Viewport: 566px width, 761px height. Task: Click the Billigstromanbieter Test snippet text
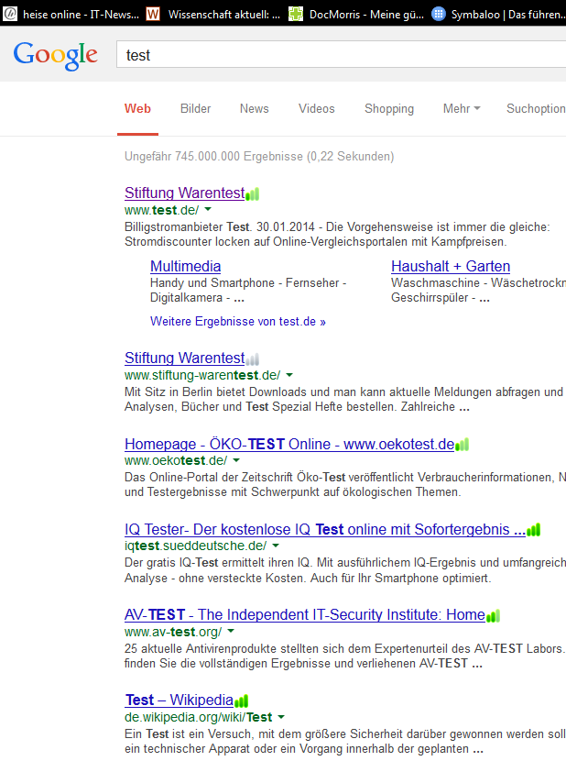338,235
